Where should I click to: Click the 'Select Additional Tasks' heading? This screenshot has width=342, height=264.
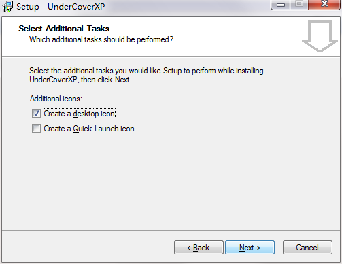[64, 29]
